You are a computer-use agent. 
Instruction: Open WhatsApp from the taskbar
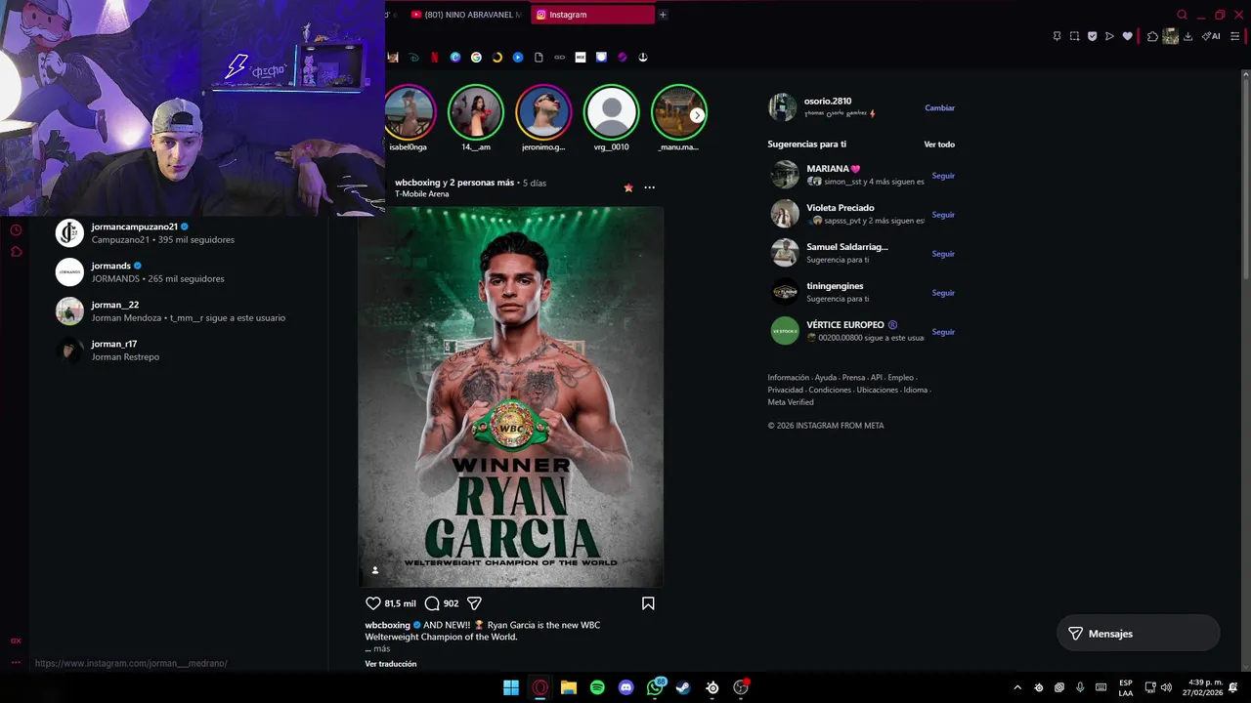point(655,687)
